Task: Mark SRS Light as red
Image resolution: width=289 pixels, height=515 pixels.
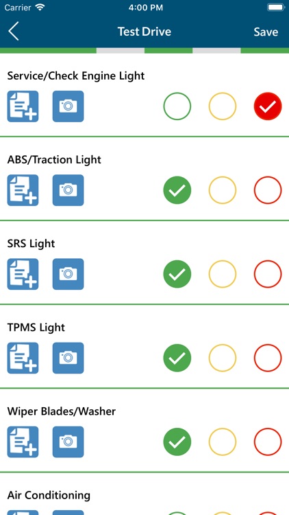Action: point(268,274)
